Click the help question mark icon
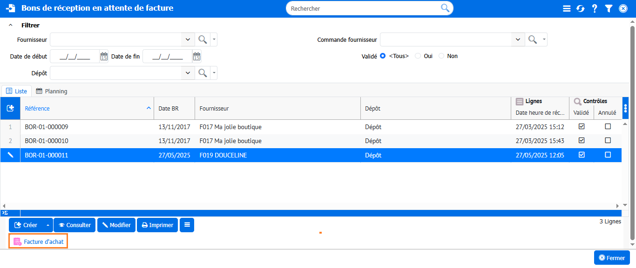The height and width of the screenshot is (268, 636). pos(595,8)
